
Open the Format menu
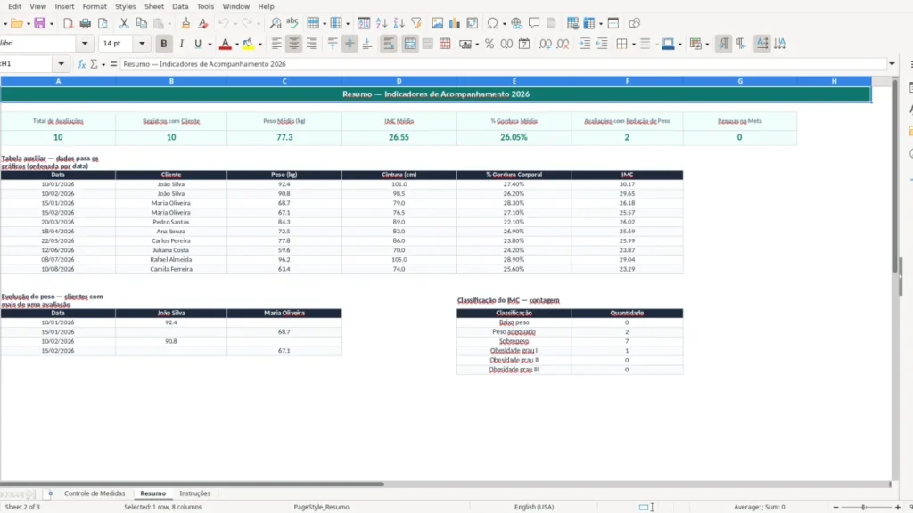click(x=95, y=6)
